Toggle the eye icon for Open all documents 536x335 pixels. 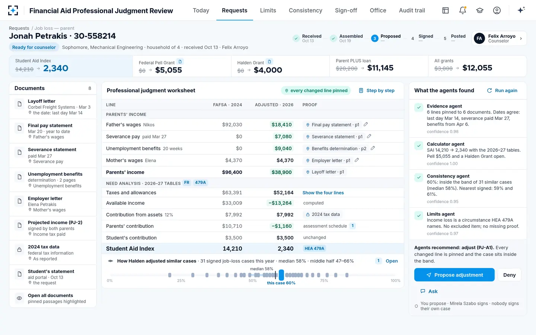pos(19,298)
